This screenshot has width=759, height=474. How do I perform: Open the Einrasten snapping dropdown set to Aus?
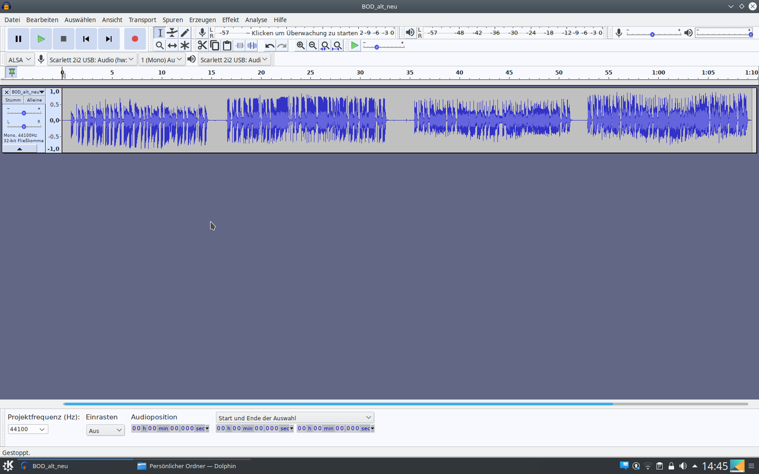pyautogui.click(x=106, y=430)
